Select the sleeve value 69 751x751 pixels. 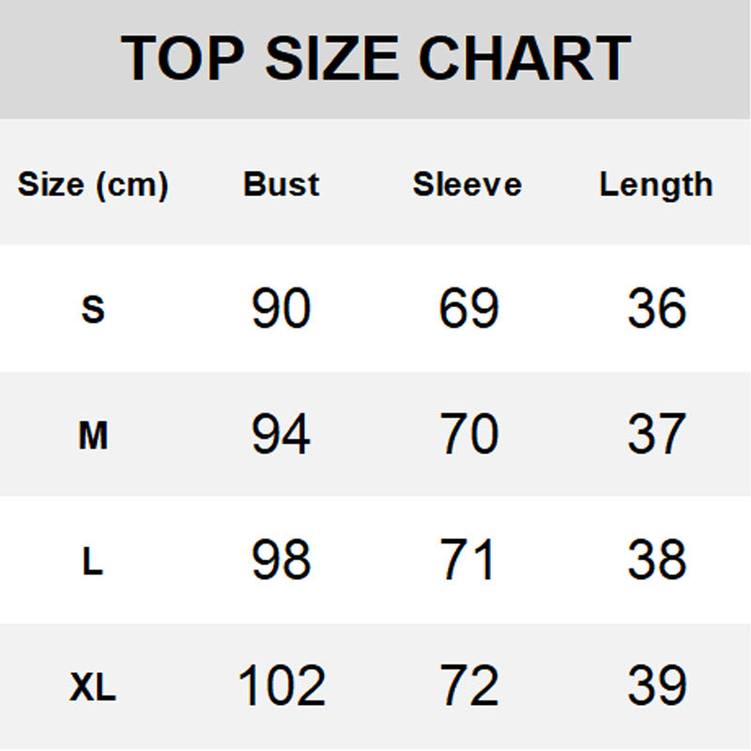pos(468,308)
